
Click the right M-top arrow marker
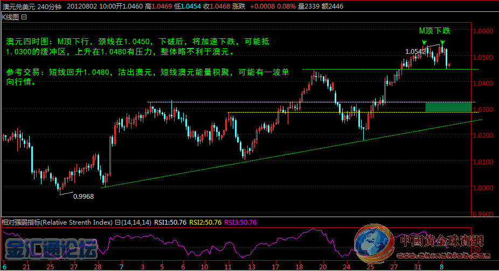(442, 43)
